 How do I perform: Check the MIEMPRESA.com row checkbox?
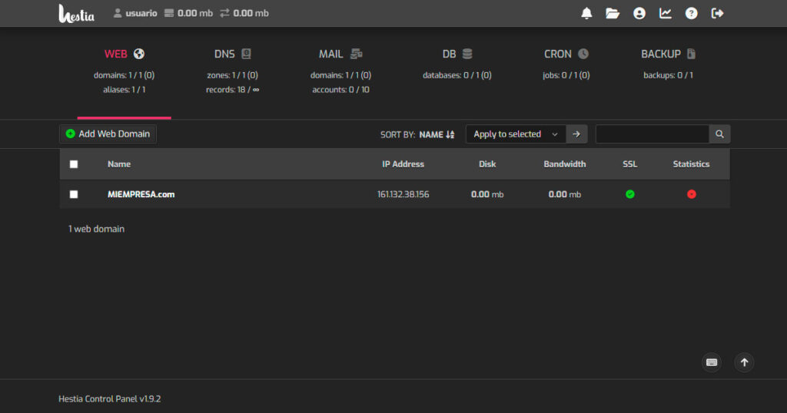pyautogui.click(x=74, y=194)
